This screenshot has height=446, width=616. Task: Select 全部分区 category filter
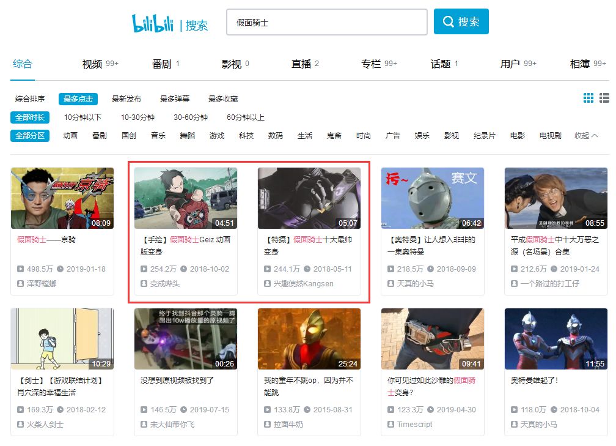(x=30, y=136)
